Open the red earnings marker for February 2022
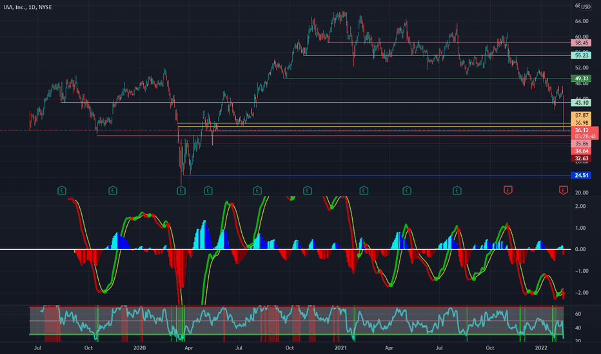The height and width of the screenshot is (354, 601). pyautogui.click(x=563, y=191)
